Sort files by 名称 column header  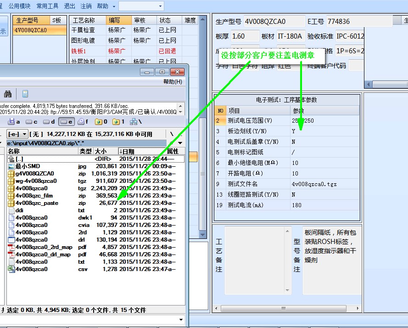pos(42,151)
